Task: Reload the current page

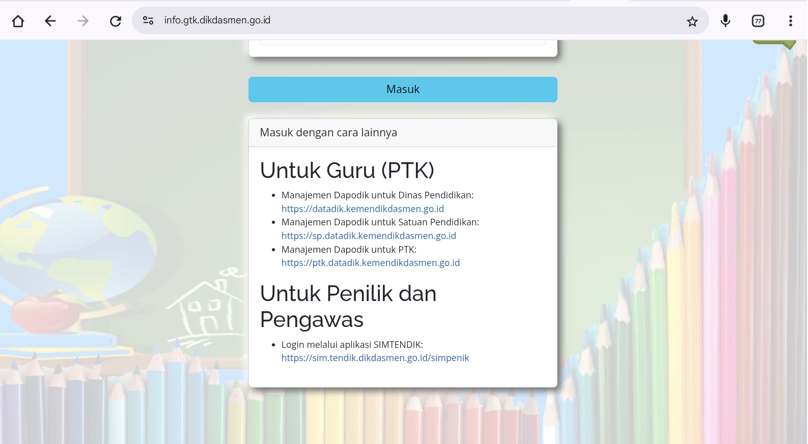Action: point(116,21)
